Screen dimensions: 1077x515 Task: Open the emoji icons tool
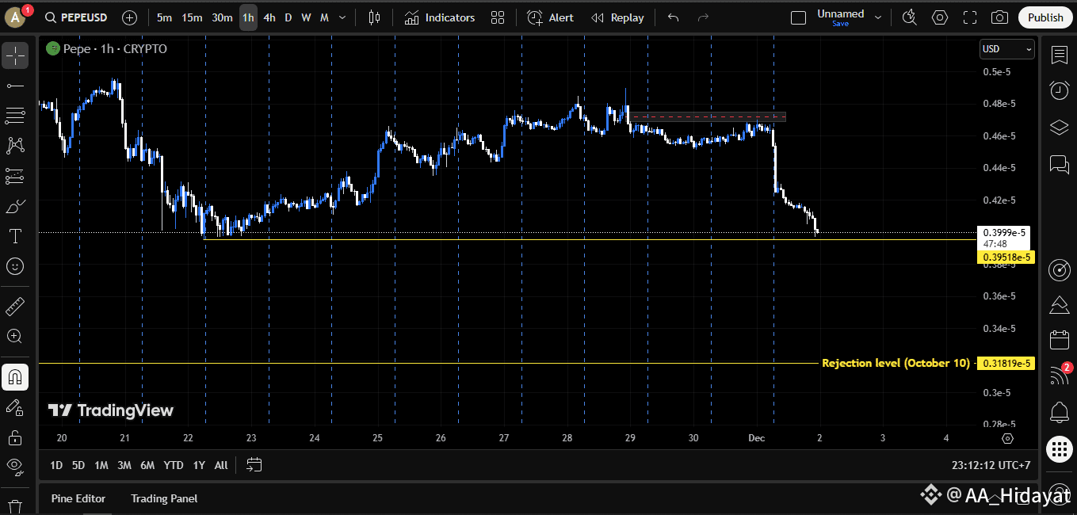[15, 266]
